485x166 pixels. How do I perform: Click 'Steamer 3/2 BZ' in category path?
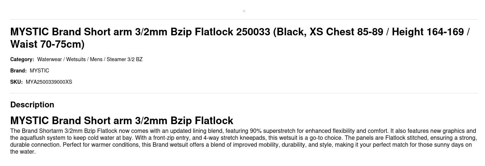[x=125, y=59]
